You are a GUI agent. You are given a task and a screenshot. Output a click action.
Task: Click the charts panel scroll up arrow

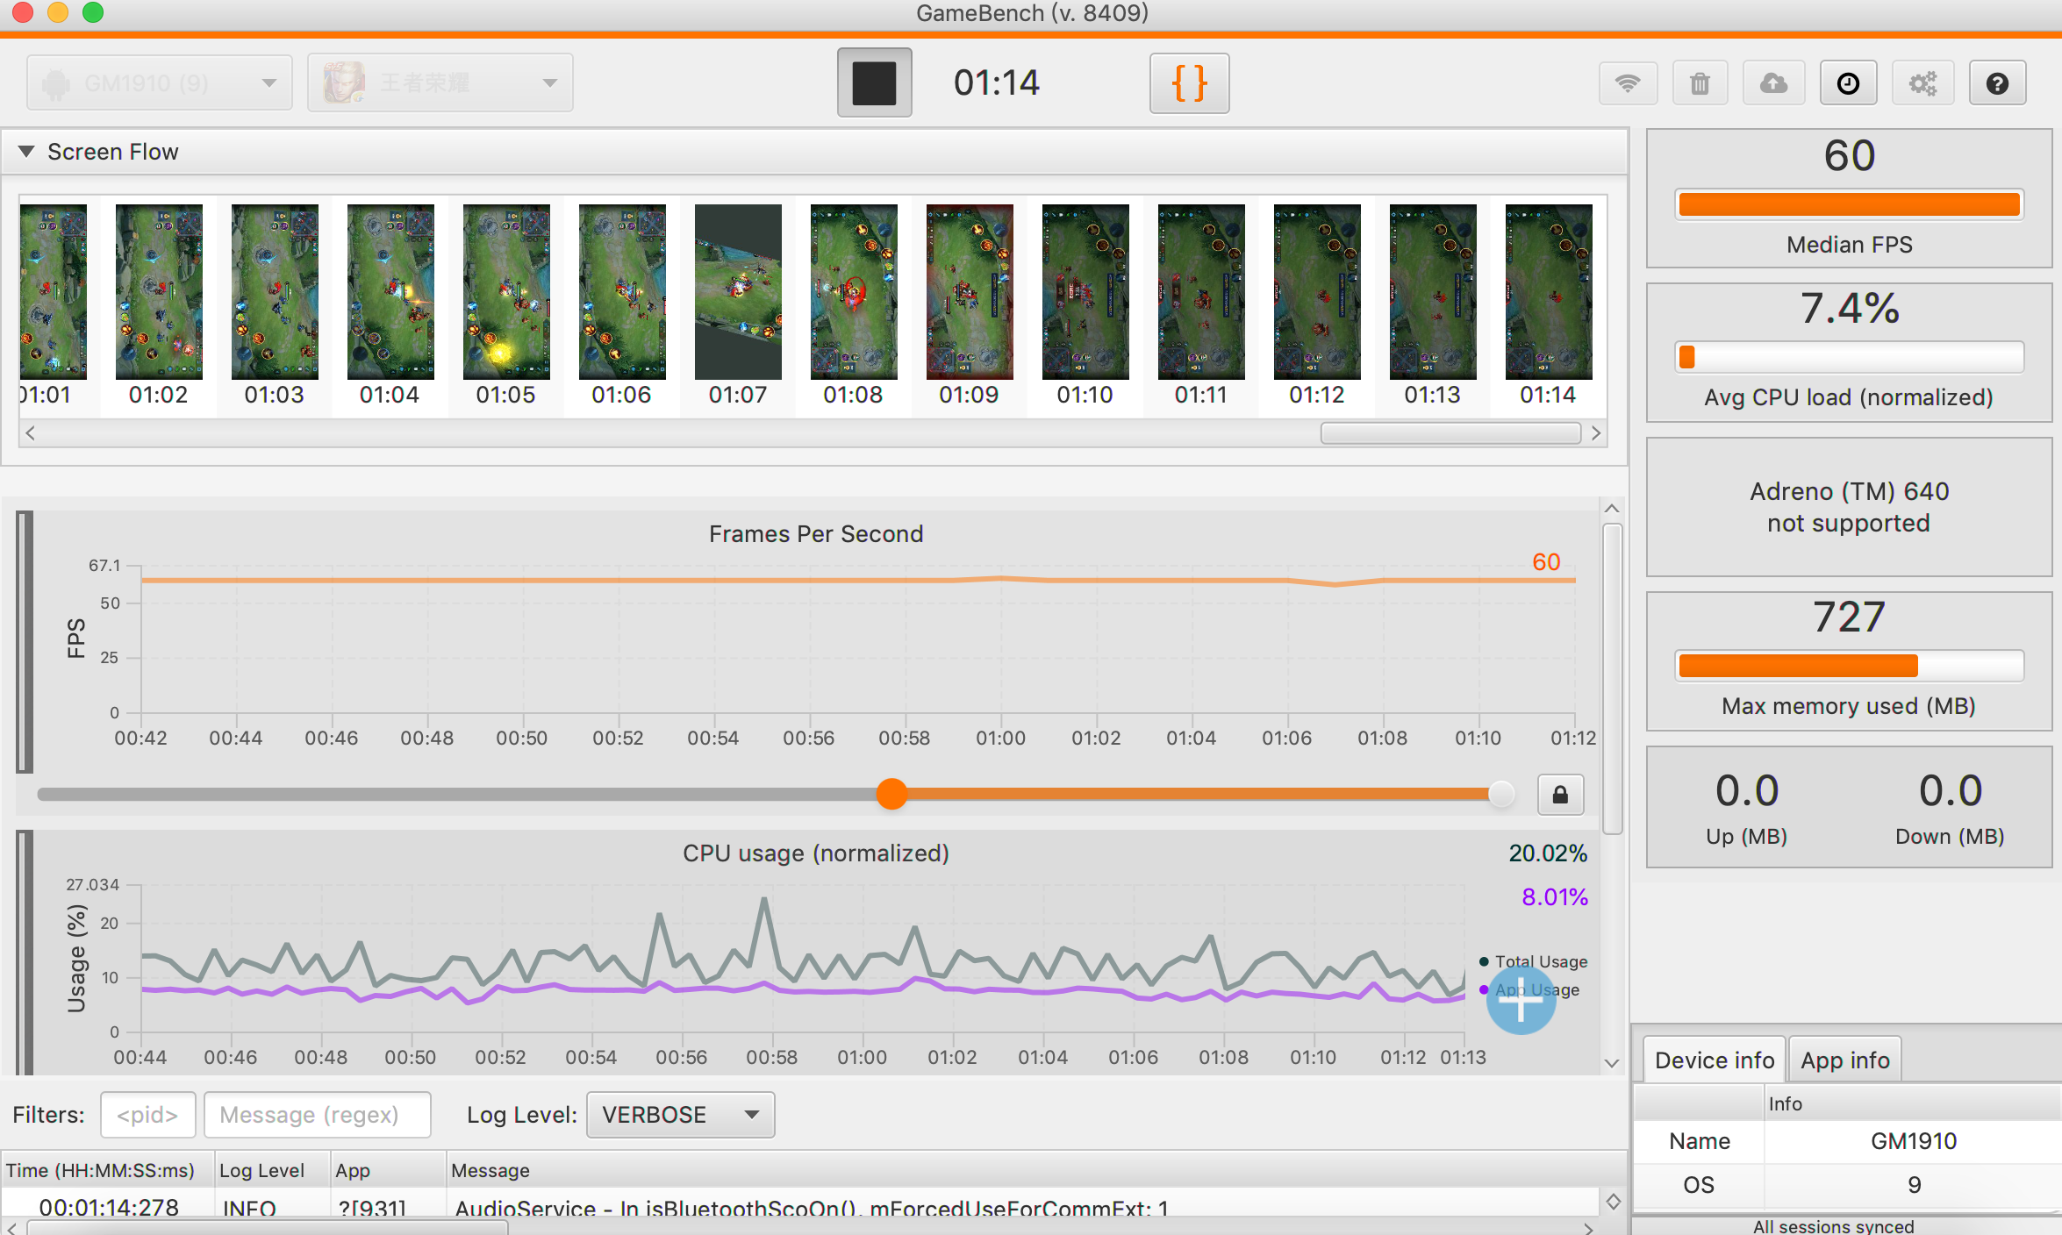point(1612,509)
